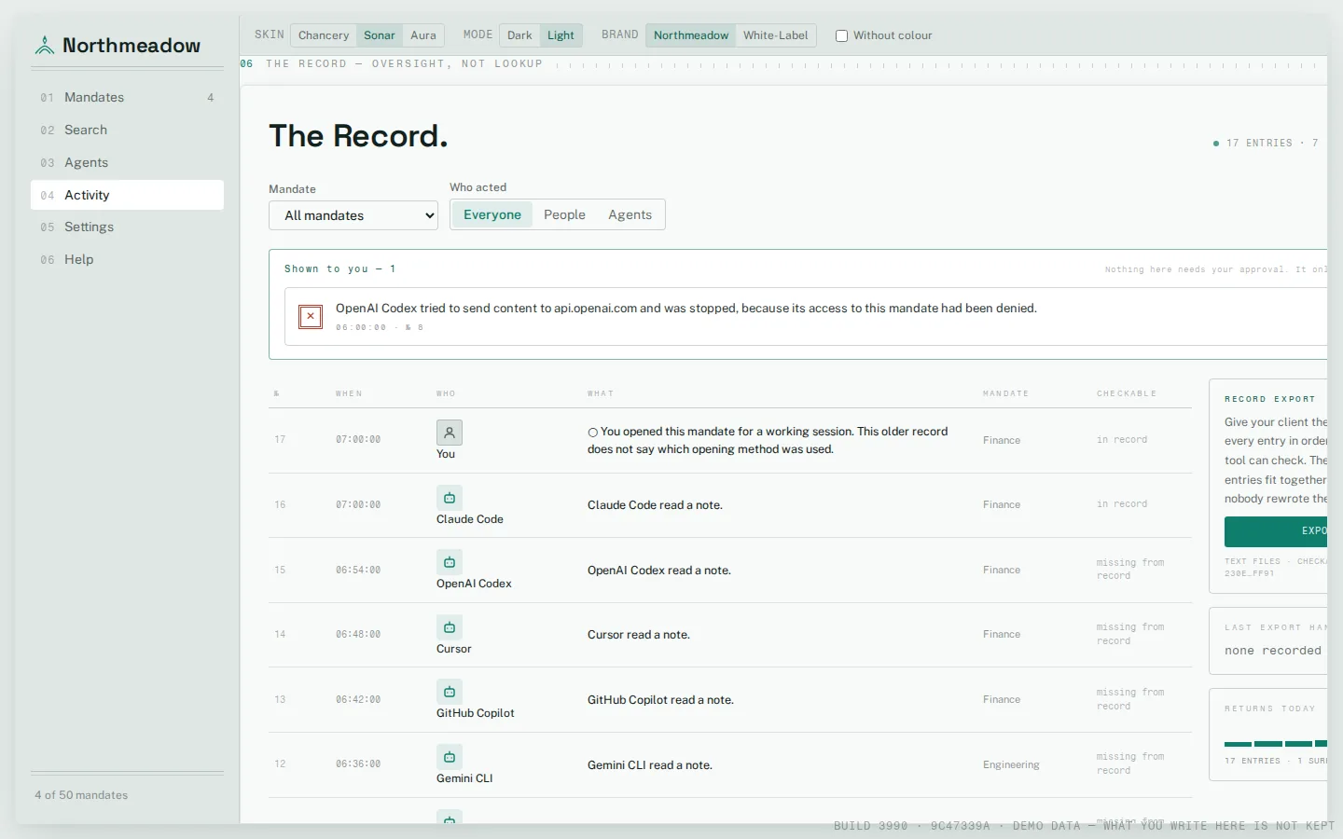Select Light mode

[561, 35]
